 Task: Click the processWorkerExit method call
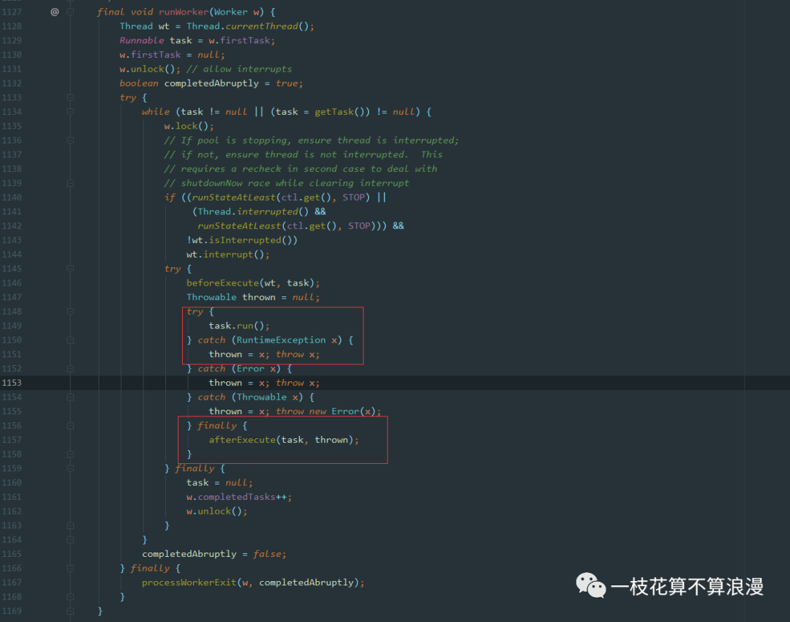tap(189, 582)
